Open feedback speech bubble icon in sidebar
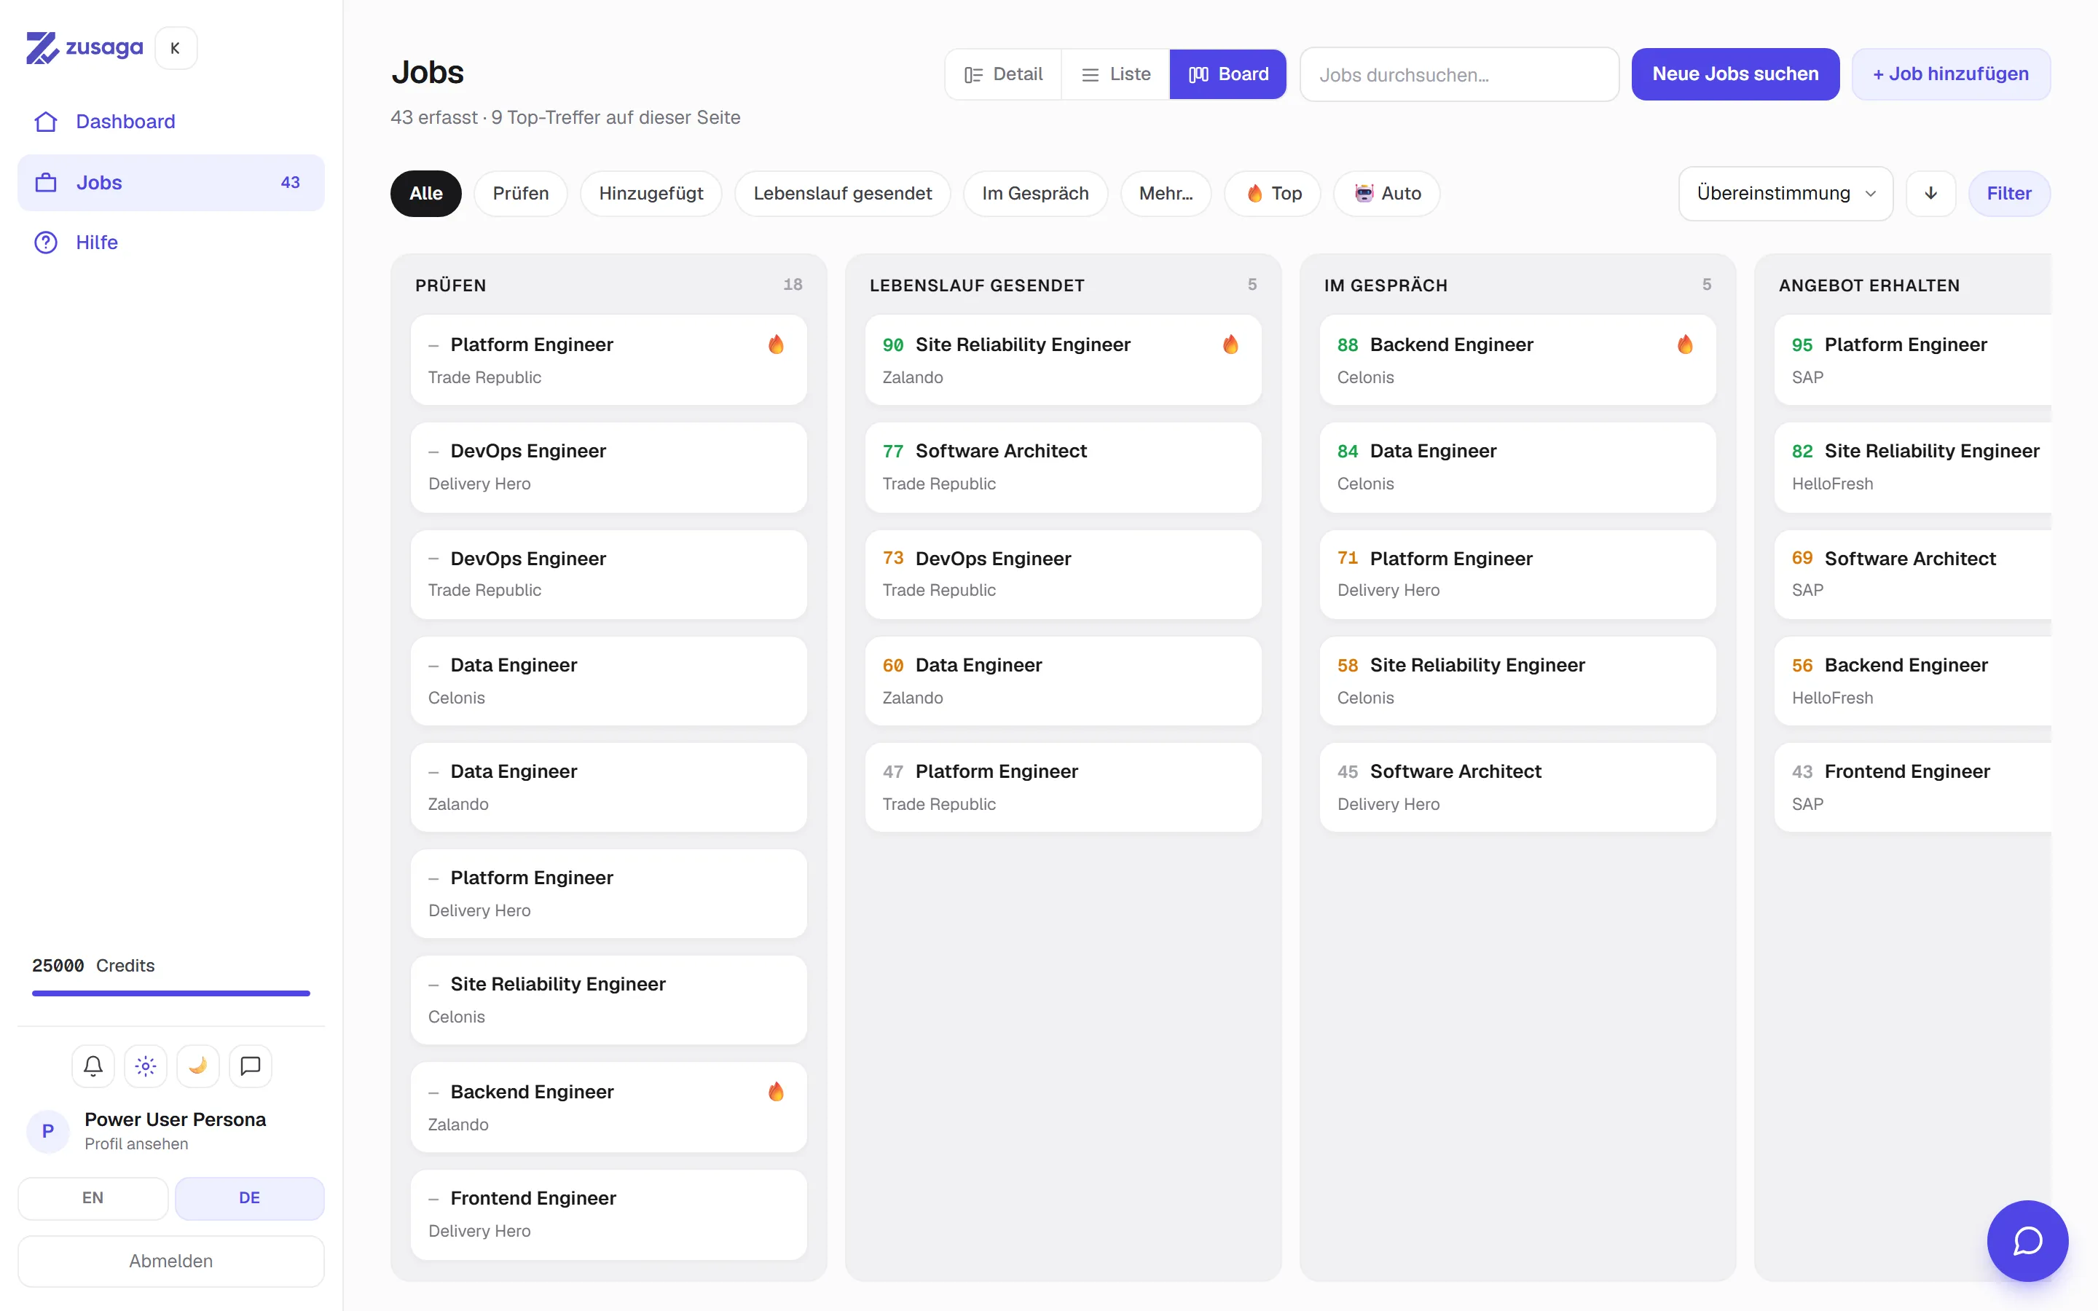This screenshot has height=1311, width=2098. pos(251,1066)
